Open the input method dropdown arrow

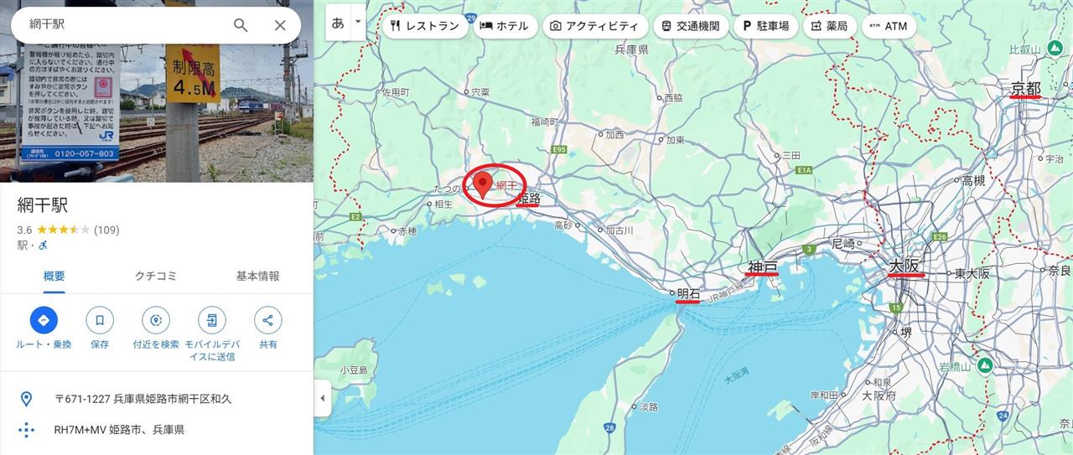pyautogui.click(x=359, y=23)
